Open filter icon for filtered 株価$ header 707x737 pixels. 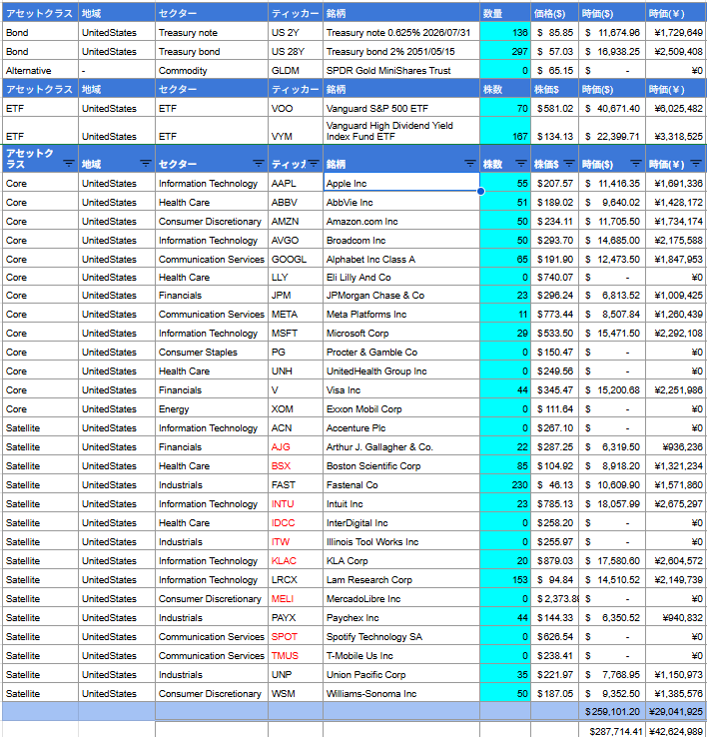[569, 164]
